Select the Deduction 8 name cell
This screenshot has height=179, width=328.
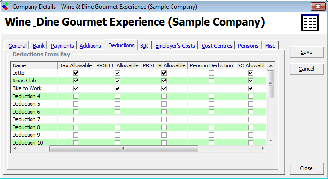pyautogui.click(x=34, y=127)
